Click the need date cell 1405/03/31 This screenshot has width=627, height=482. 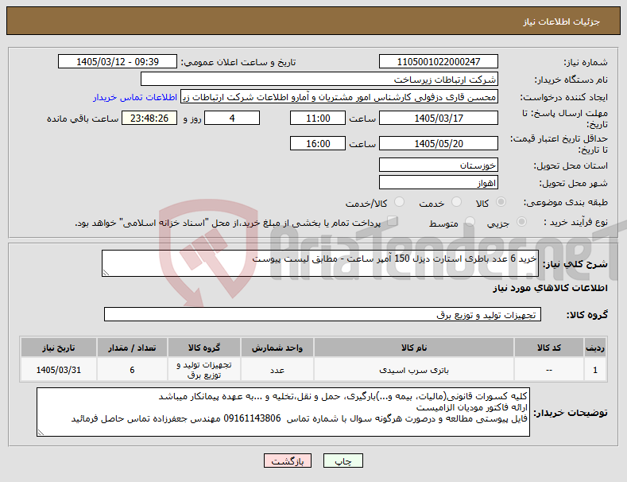(58, 370)
